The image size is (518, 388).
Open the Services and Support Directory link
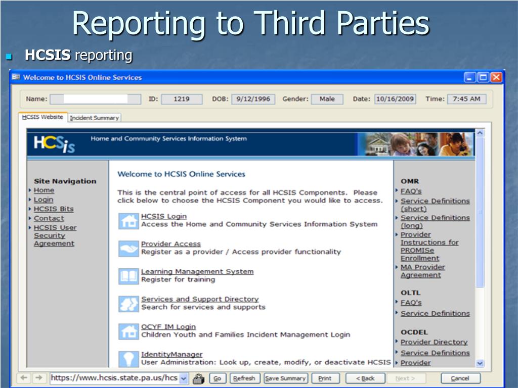(x=200, y=299)
